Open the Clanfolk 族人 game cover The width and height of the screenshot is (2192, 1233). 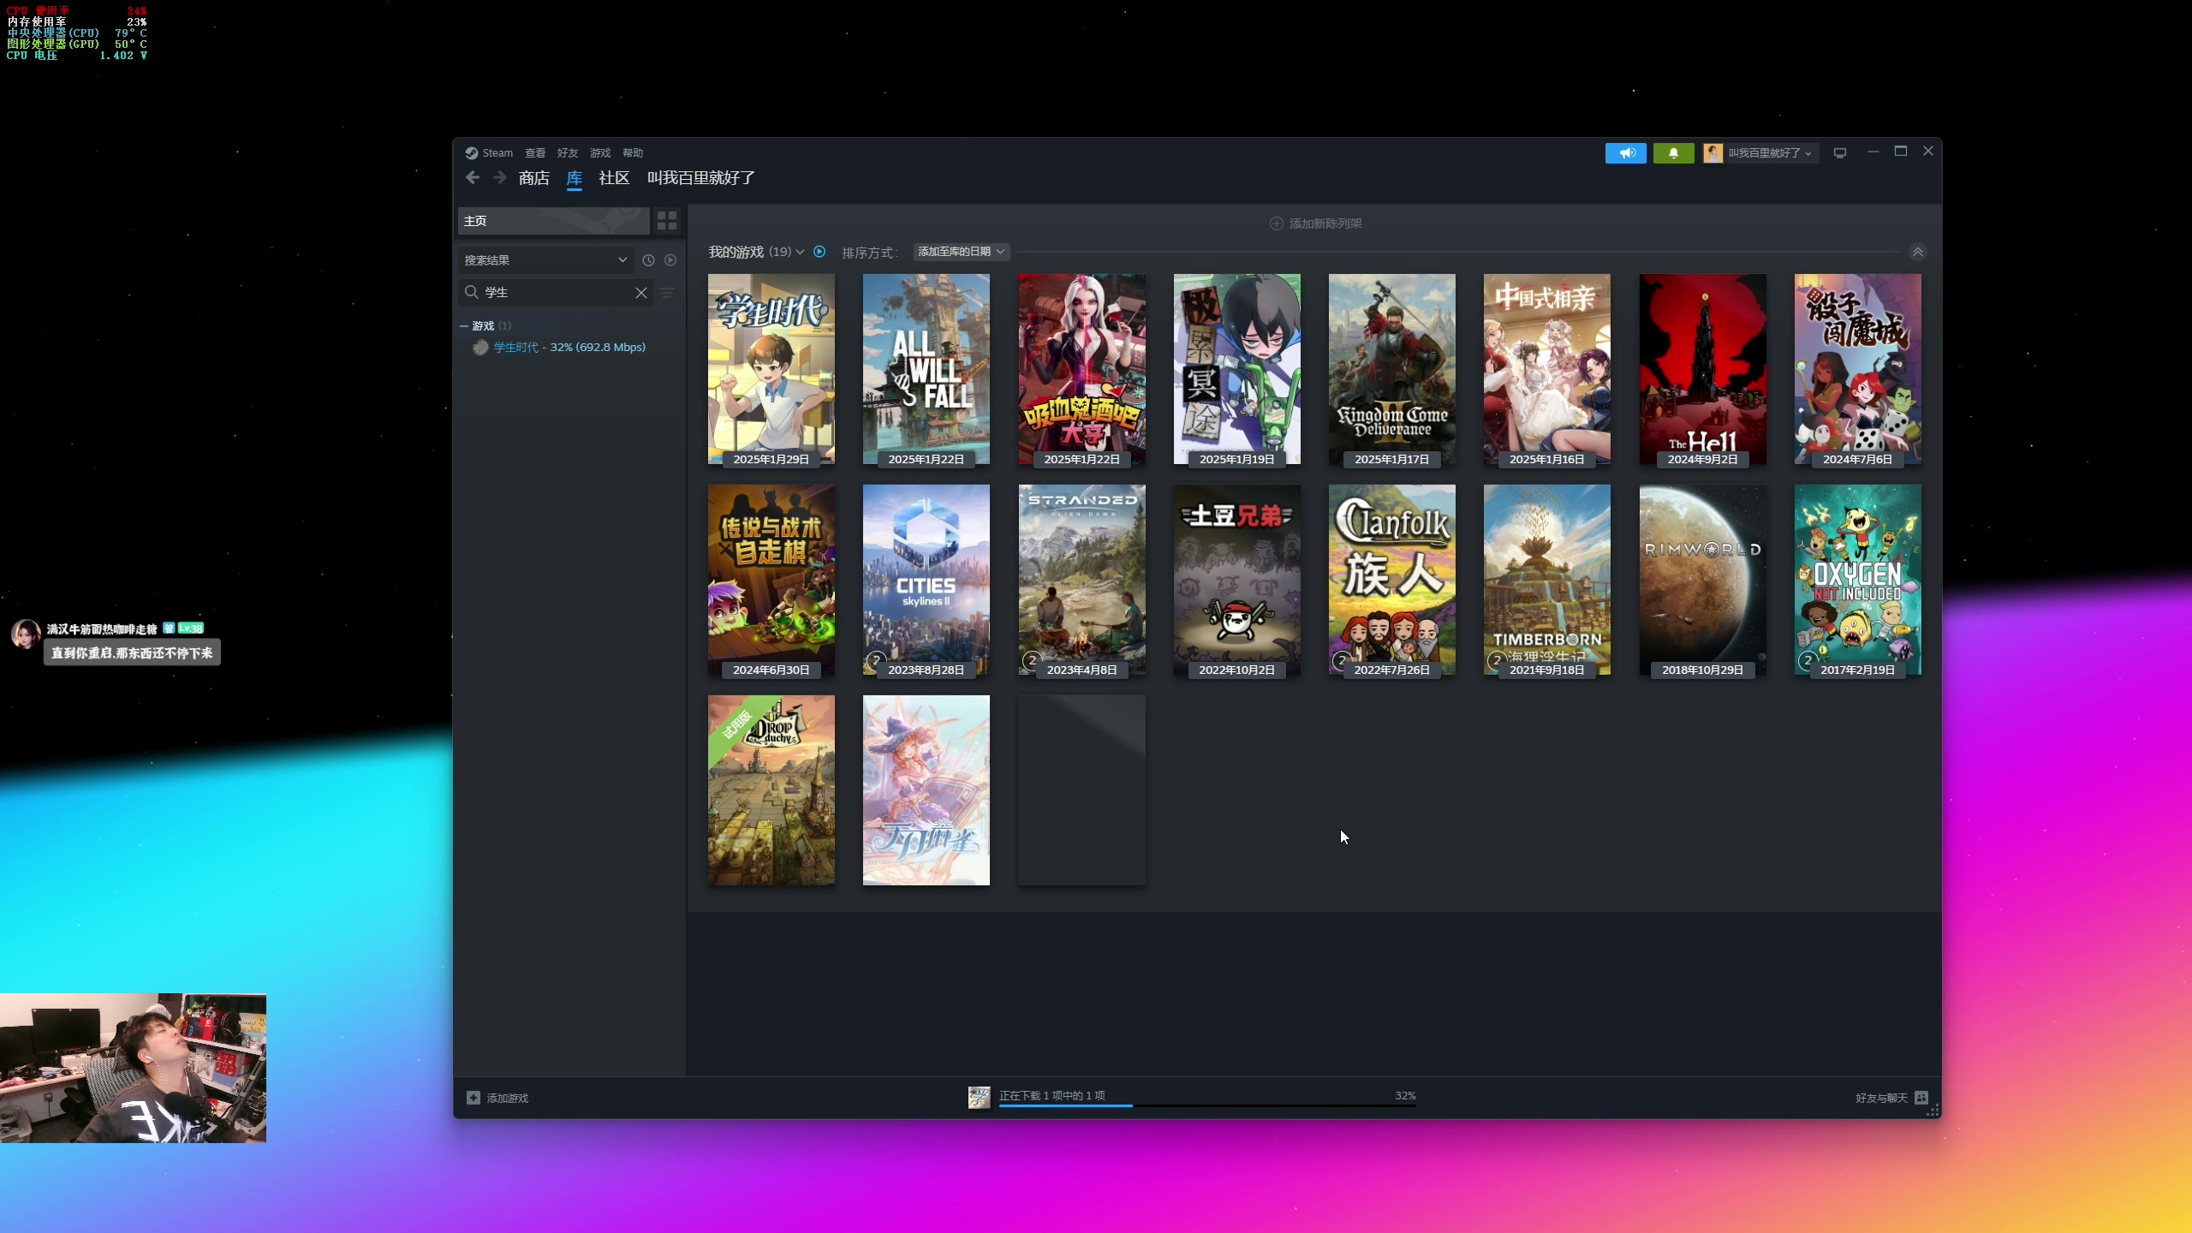click(x=1392, y=581)
